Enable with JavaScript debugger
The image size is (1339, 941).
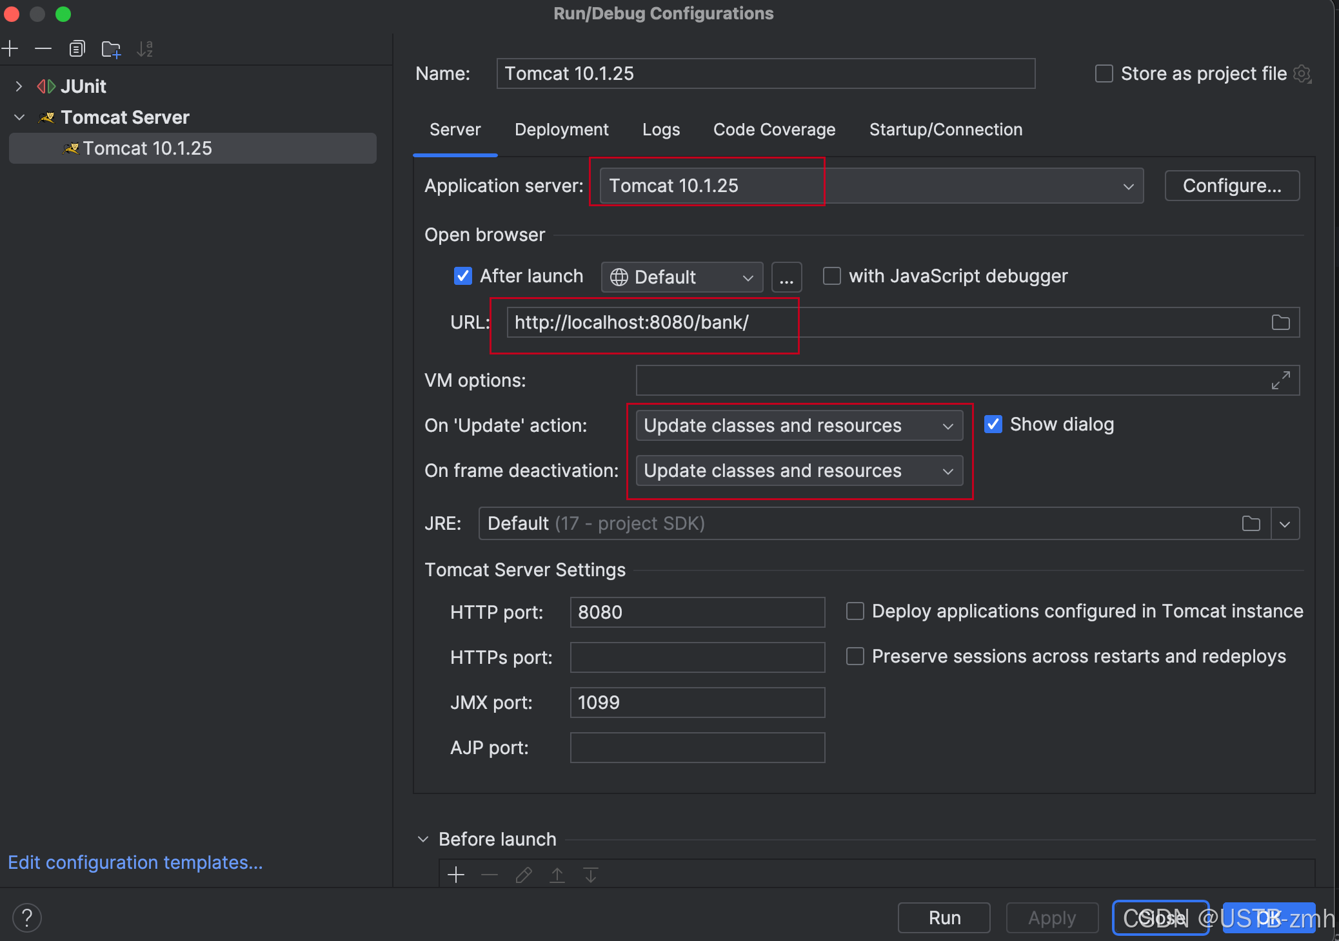[832, 276]
